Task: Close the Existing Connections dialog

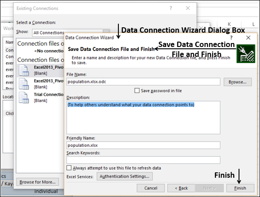Action: tap(188, 8)
